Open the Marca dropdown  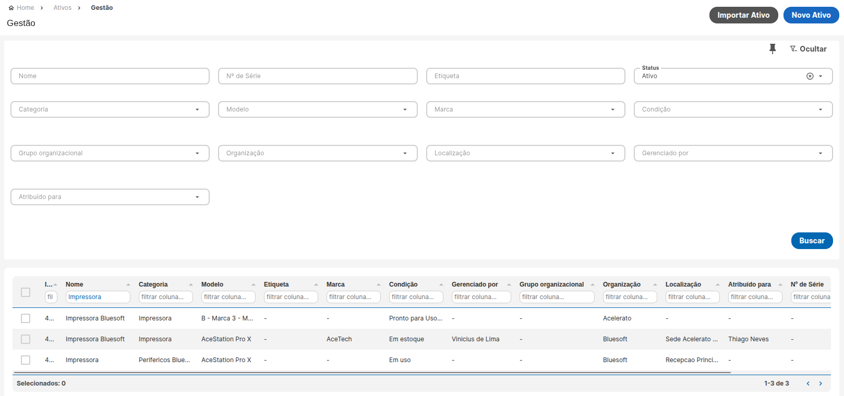click(x=613, y=109)
